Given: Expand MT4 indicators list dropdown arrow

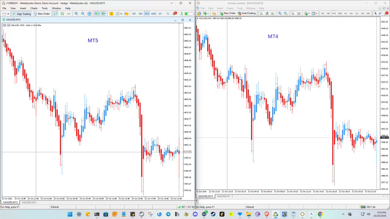Looking at the screenshot, I should pyautogui.click(x=309, y=13).
